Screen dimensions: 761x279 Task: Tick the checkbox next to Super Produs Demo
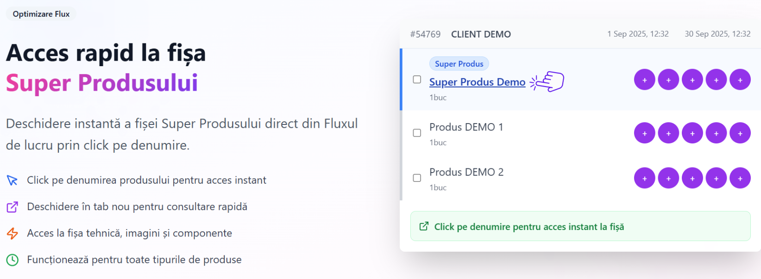[x=417, y=80]
